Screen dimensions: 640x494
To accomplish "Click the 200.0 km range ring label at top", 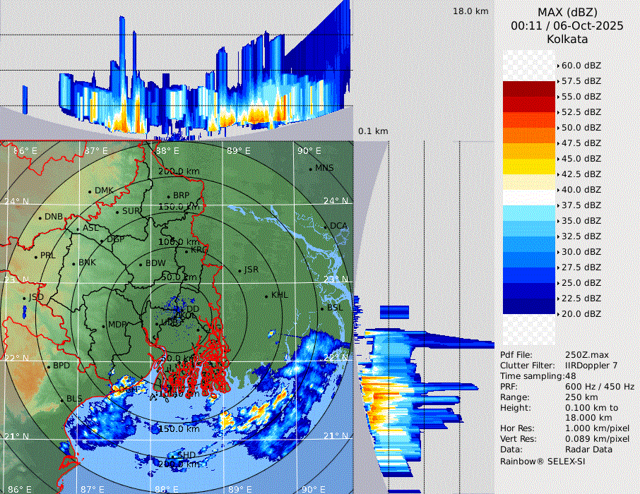I will tap(178, 171).
